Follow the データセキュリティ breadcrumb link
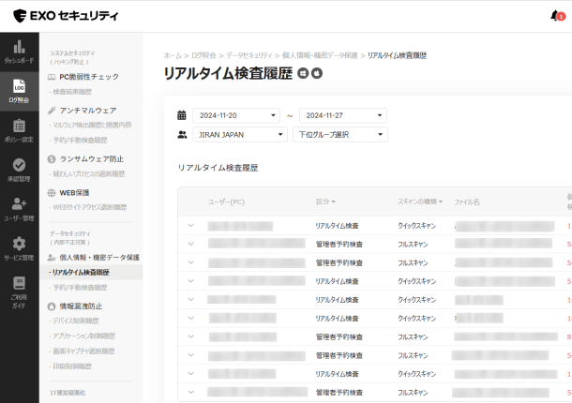572x403 pixels. [x=248, y=55]
